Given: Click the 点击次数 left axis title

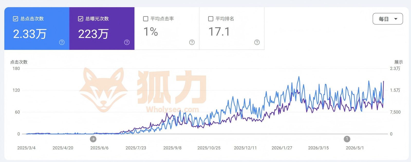Looking at the screenshot, I should (x=19, y=62).
